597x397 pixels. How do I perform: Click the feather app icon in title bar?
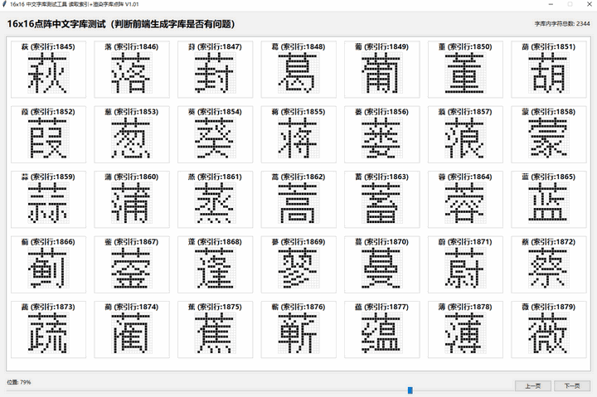(4, 4)
